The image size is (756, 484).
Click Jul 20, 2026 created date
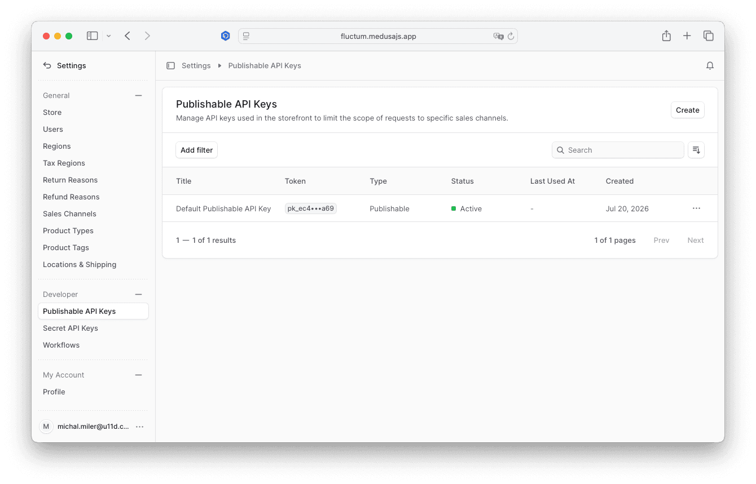point(627,208)
